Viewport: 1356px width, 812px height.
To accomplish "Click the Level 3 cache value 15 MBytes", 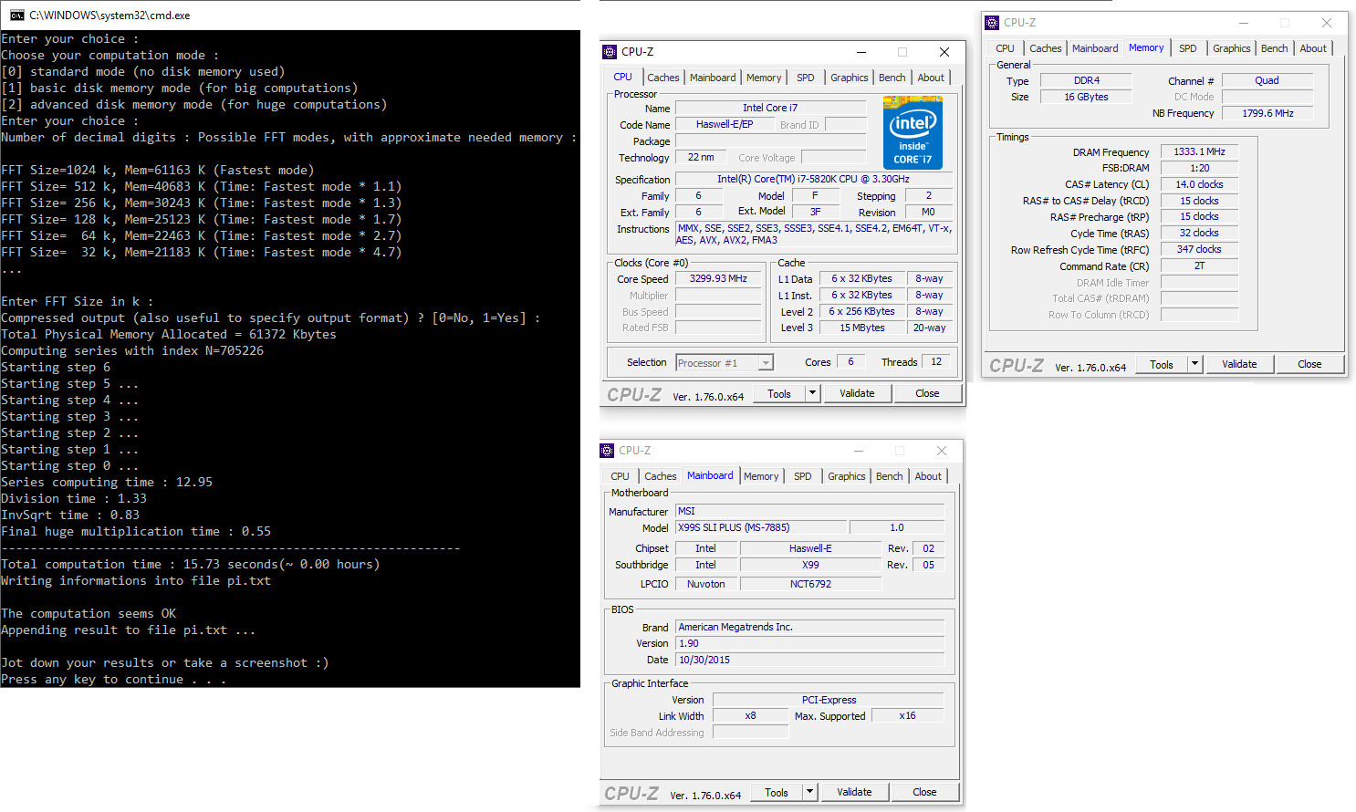I will point(862,328).
